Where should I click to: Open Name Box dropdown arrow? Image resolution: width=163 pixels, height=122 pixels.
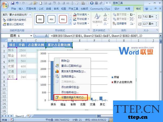tap(31, 36)
